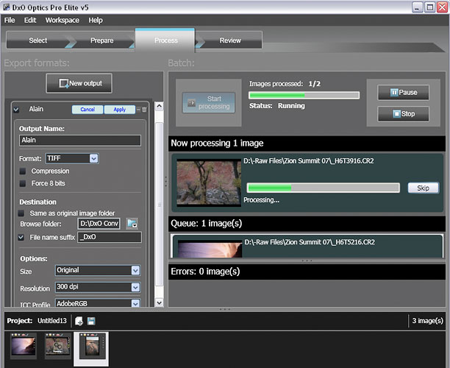Viewport: 450px width, 368px height.
Task: Collapse the Alain output panel using minus icon
Action: (x=138, y=109)
